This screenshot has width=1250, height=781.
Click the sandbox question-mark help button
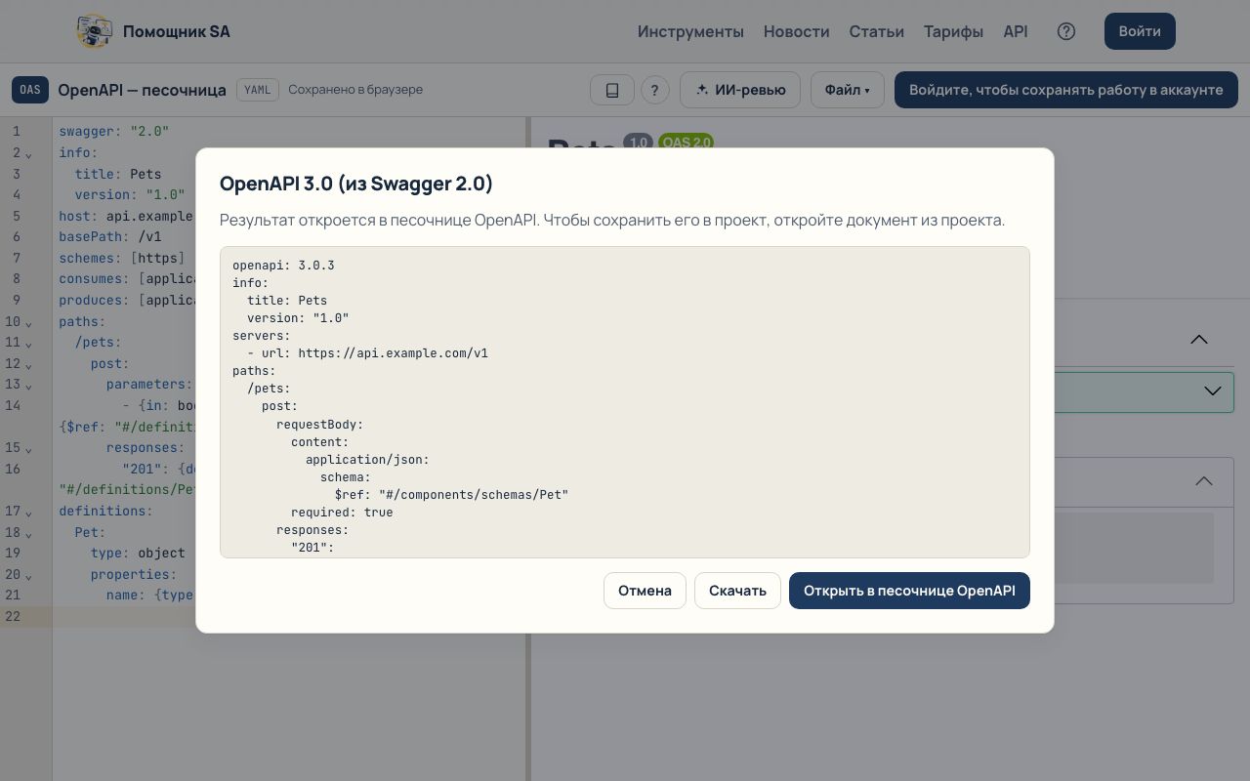pos(654,90)
